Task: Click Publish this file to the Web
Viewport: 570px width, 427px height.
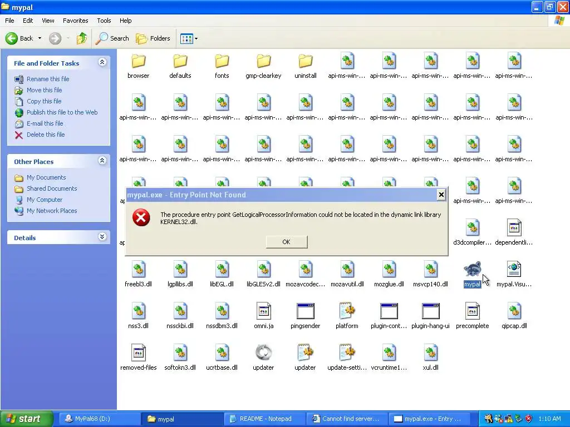Action: click(x=62, y=112)
